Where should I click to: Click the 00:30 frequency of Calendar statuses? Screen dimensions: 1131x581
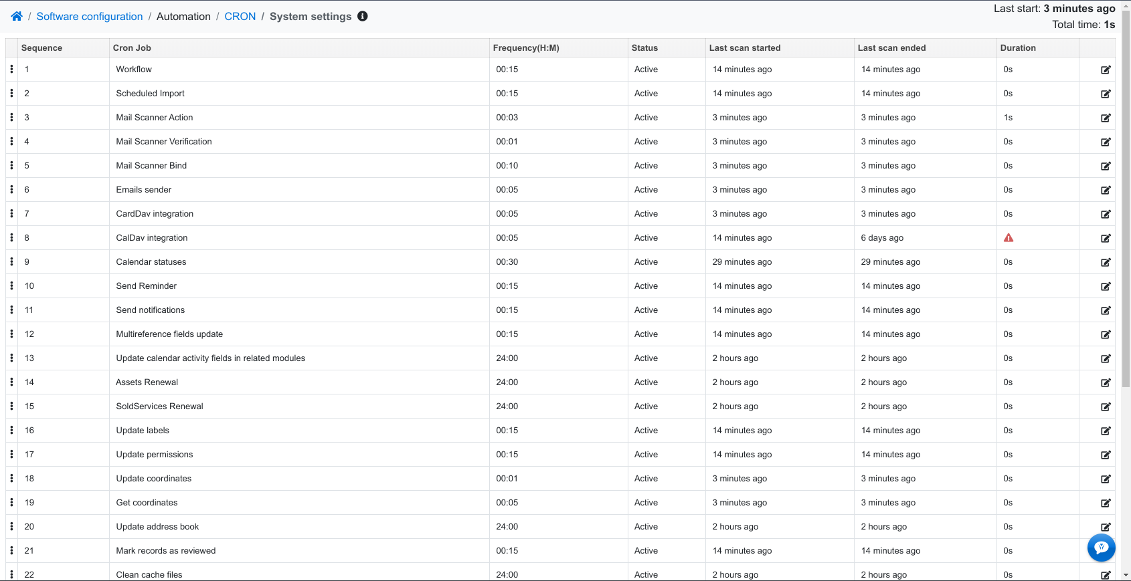coord(507,262)
